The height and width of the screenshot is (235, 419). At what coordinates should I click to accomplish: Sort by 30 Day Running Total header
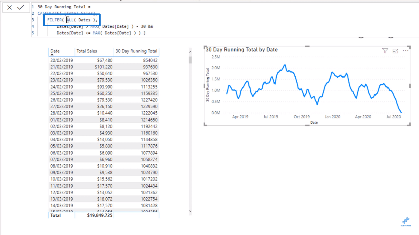click(x=136, y=51)
